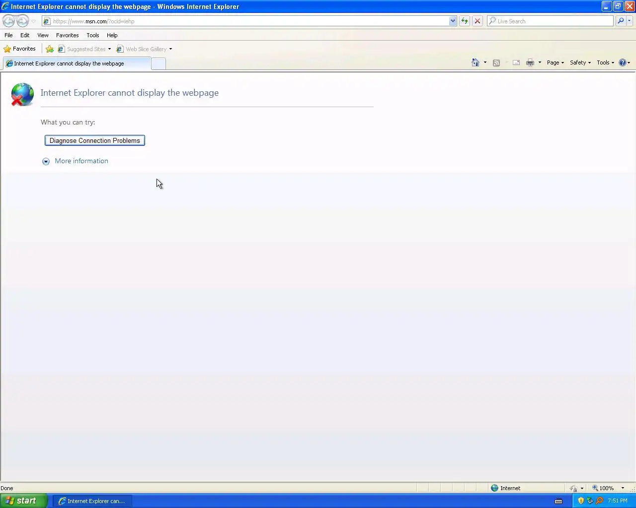Click the blue Help question mark icon
Image resolution: width=636 pixels, height=508 pixels.
623,63
